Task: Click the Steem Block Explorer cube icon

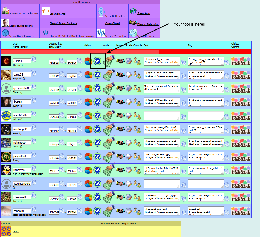Action: pos(5,33)
